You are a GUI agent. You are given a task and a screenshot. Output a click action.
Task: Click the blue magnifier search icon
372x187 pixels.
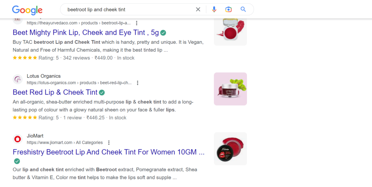[243, 9]
